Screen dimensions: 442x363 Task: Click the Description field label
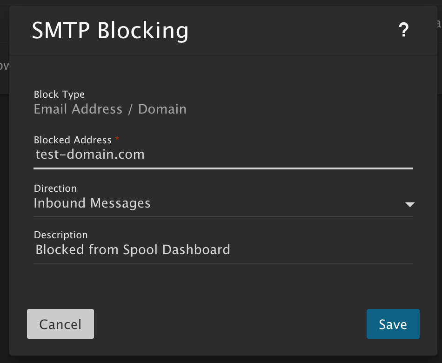point(60,235)
